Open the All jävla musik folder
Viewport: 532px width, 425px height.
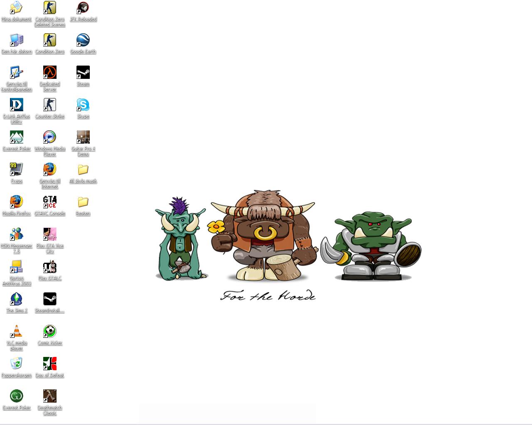83,169
